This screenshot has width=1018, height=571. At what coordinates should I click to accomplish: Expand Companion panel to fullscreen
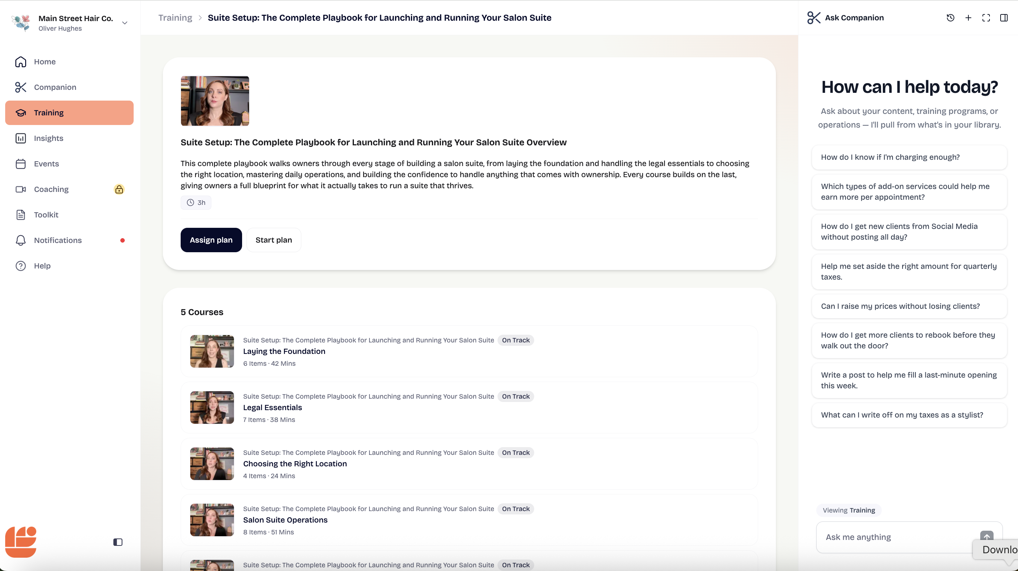coord(986,18)
